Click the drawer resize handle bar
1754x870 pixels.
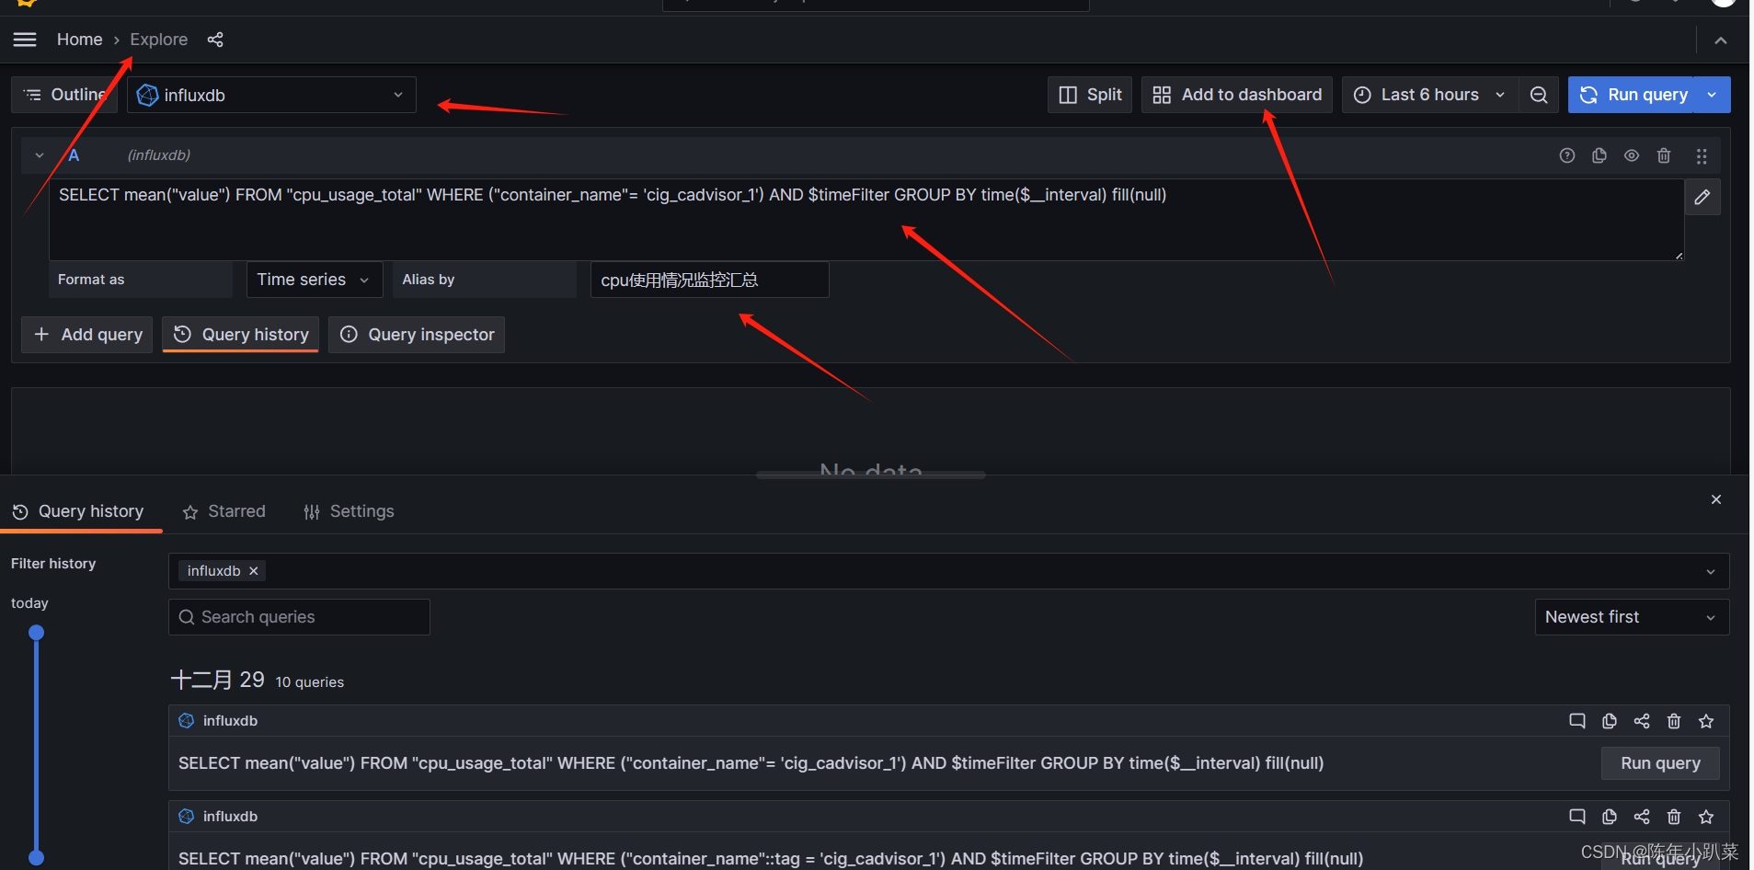click(x=870, y=475)
